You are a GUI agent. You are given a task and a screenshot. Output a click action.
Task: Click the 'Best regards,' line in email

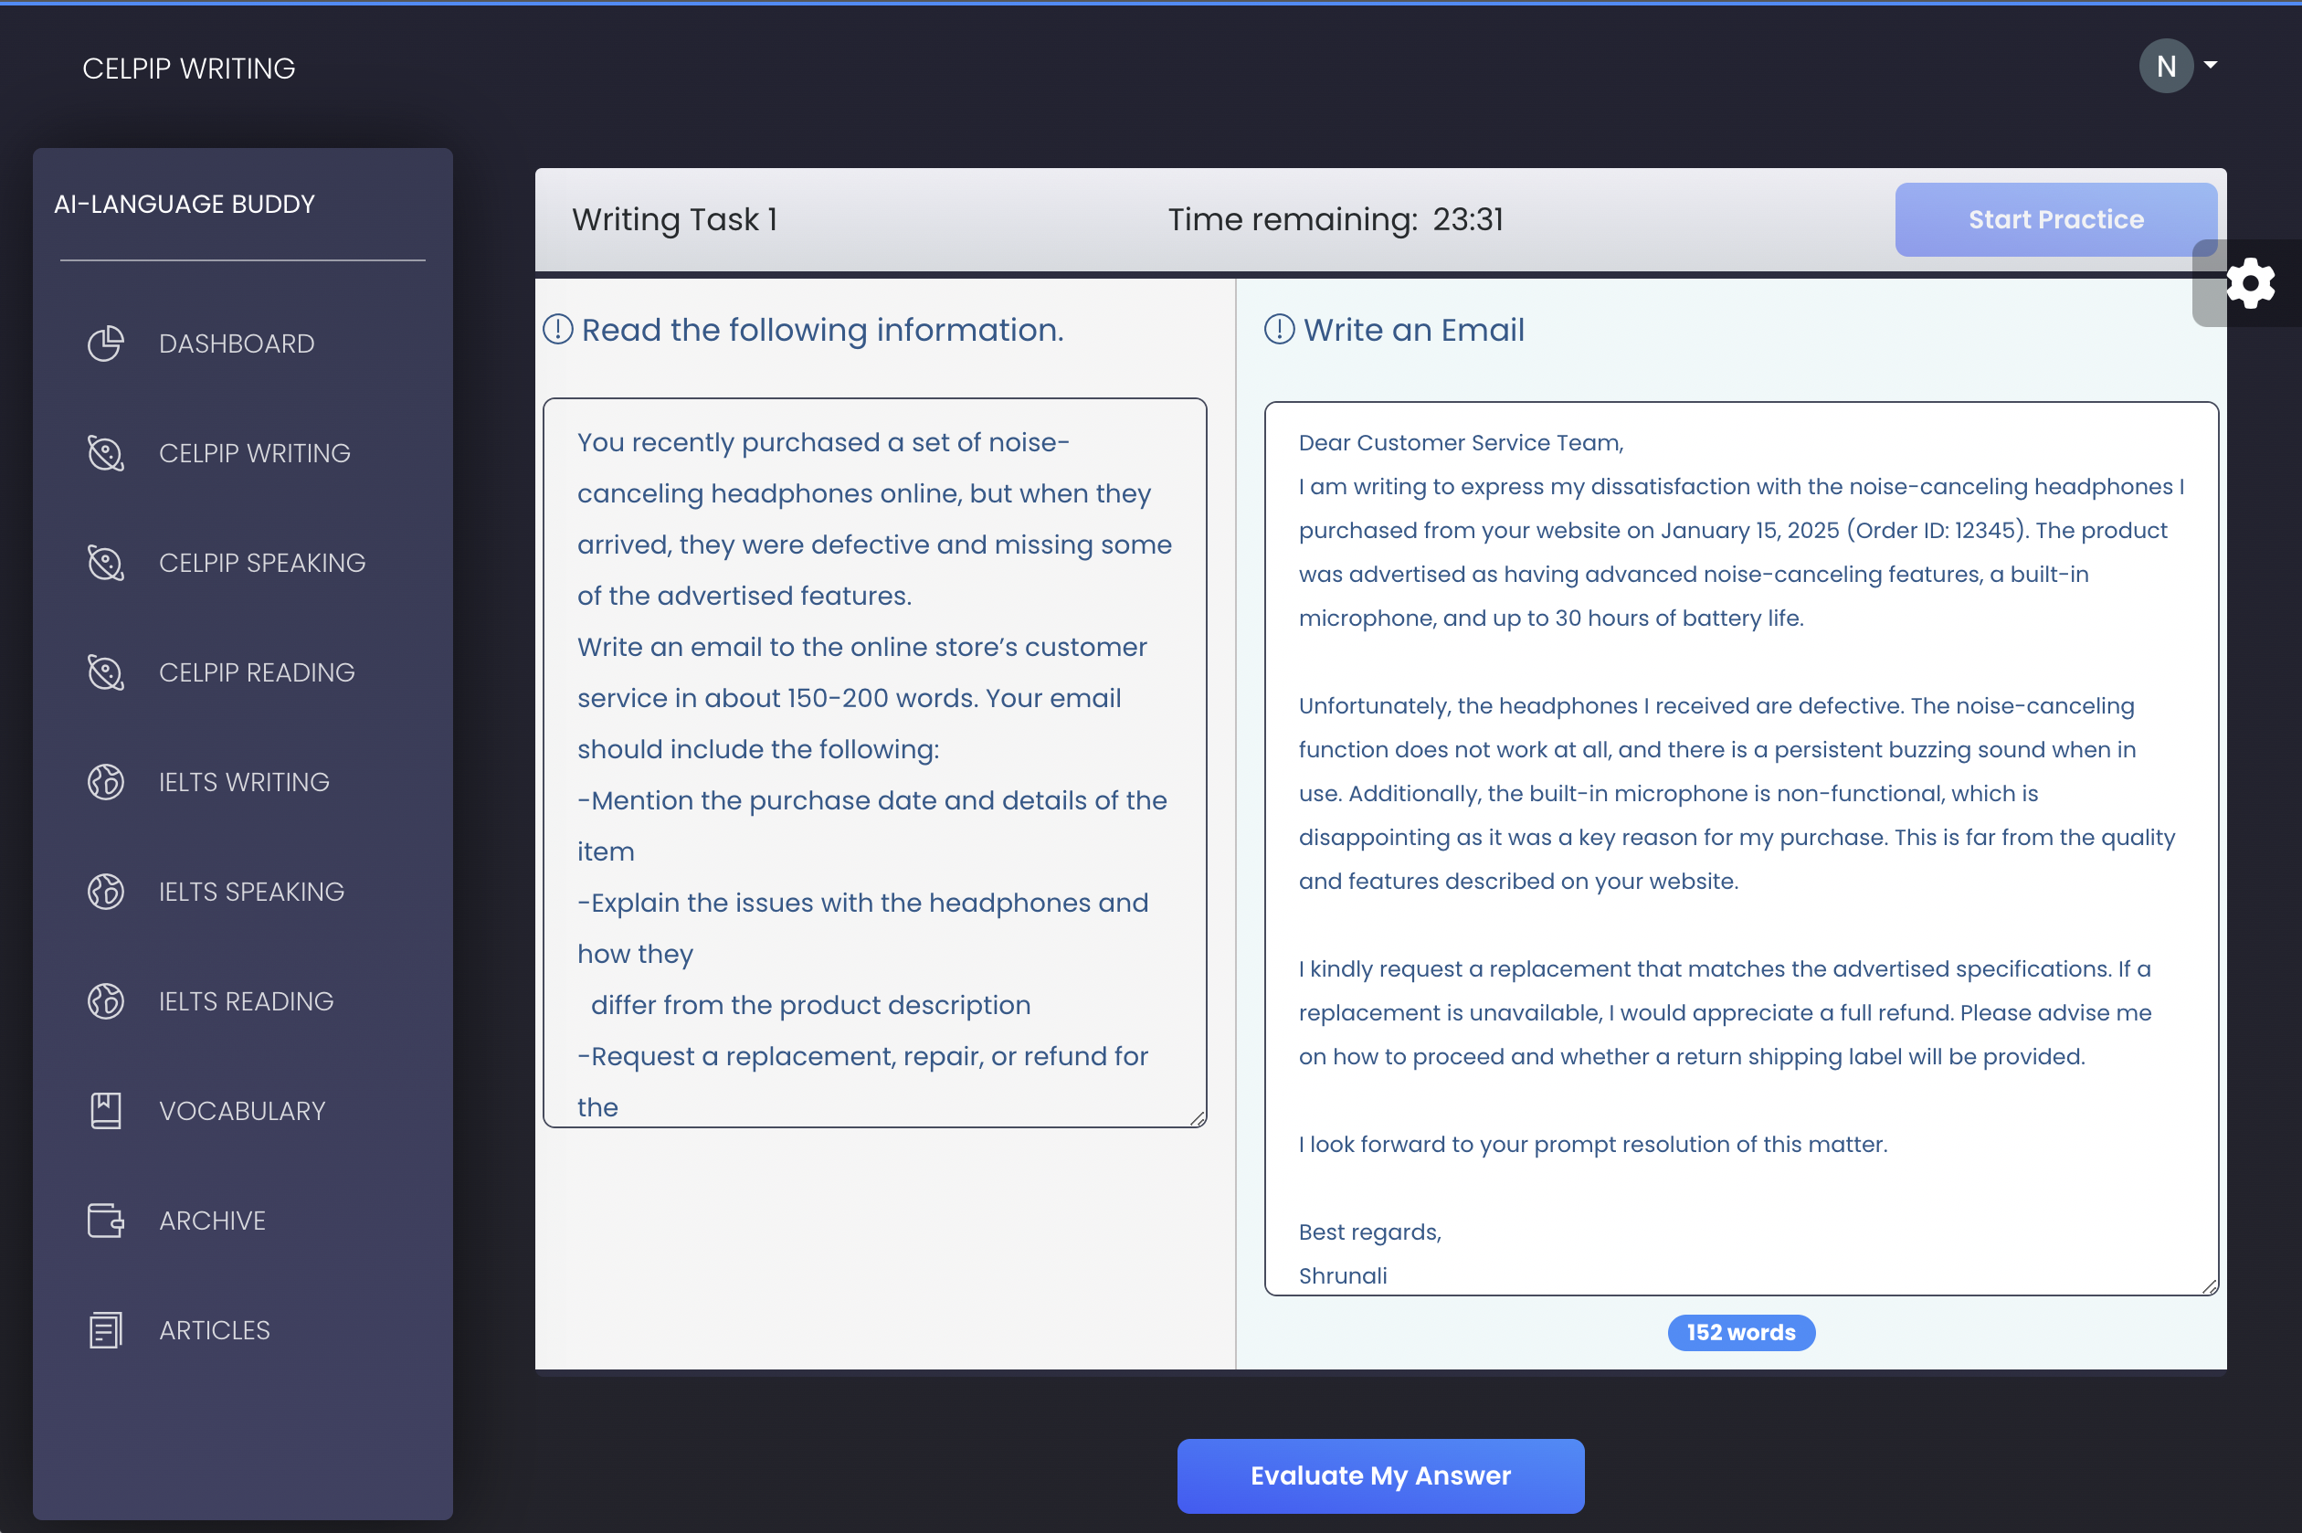(1369, 1232)
